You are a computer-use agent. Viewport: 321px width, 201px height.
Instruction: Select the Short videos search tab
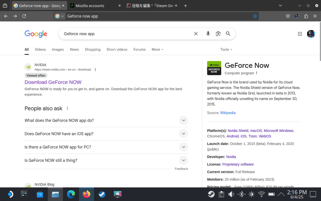point(117,49)
